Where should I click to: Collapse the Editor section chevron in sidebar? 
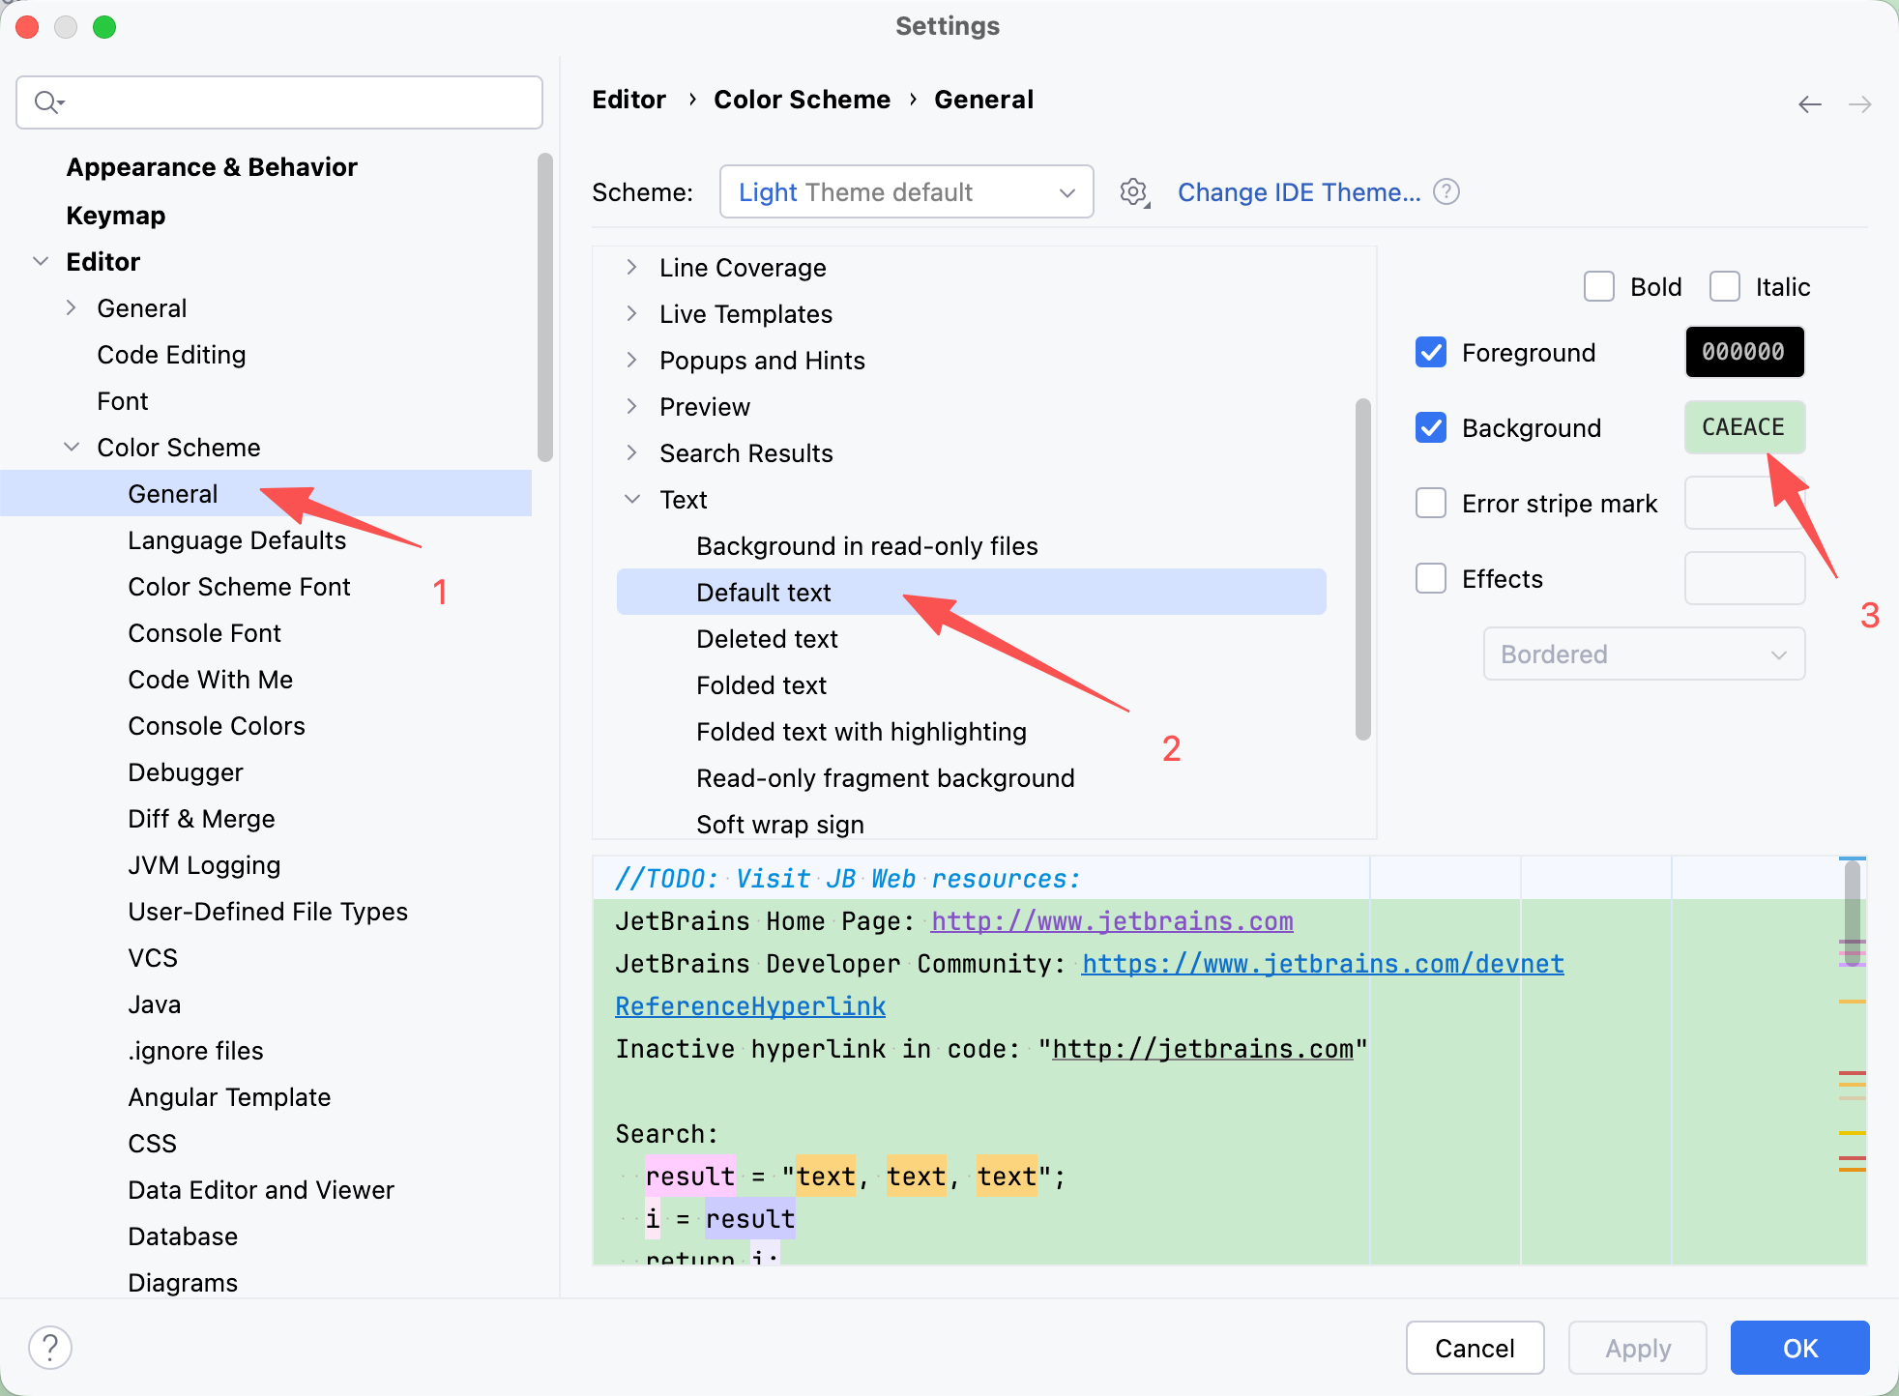coord(41,261)
